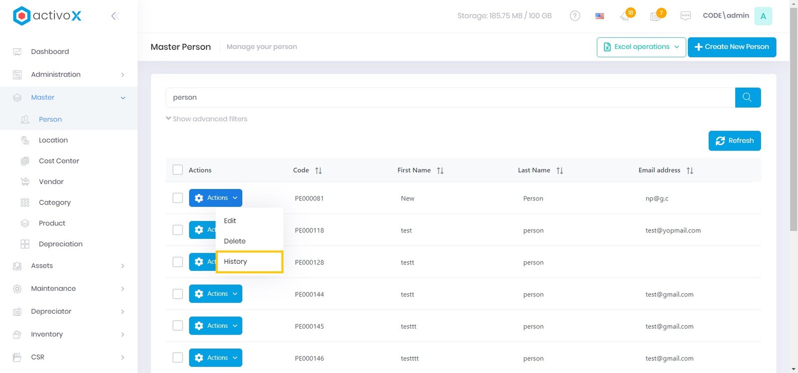Click the US flag language icon
This screenshot has height=373, width=798.
[599, 16]
